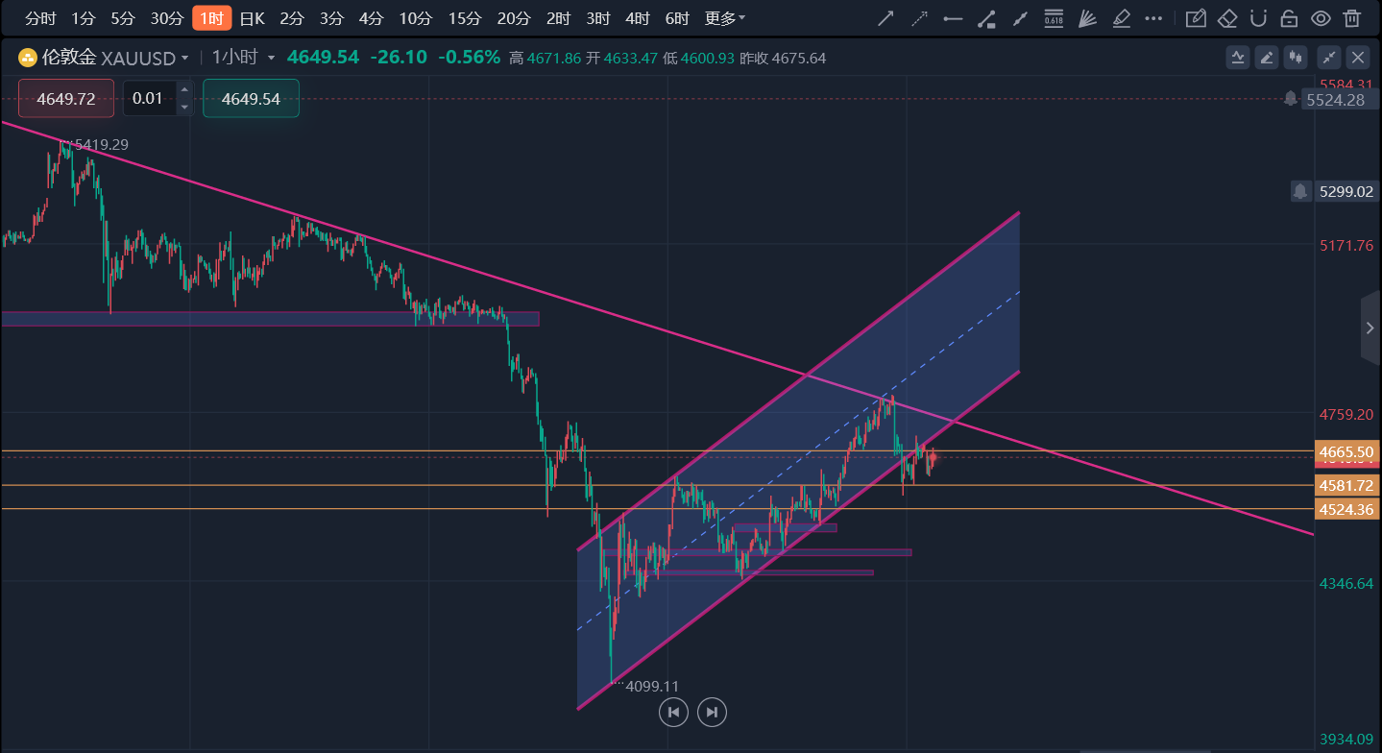Pick the horizontal ray line tool
Screen dimensions: 1382x753
tap(953, 18)
